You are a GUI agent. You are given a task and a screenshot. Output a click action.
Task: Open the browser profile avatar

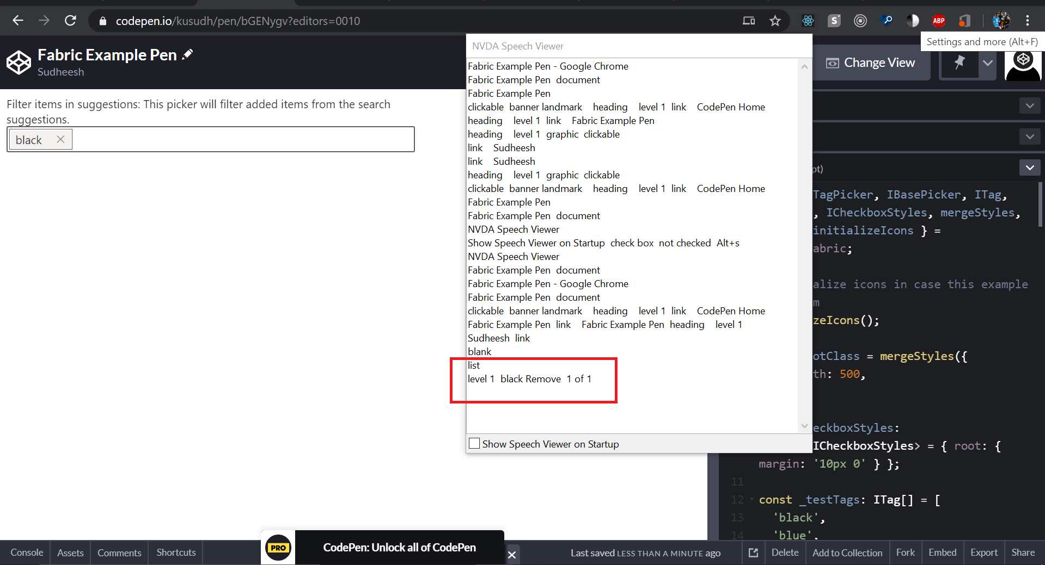[x=1001, y=20]
